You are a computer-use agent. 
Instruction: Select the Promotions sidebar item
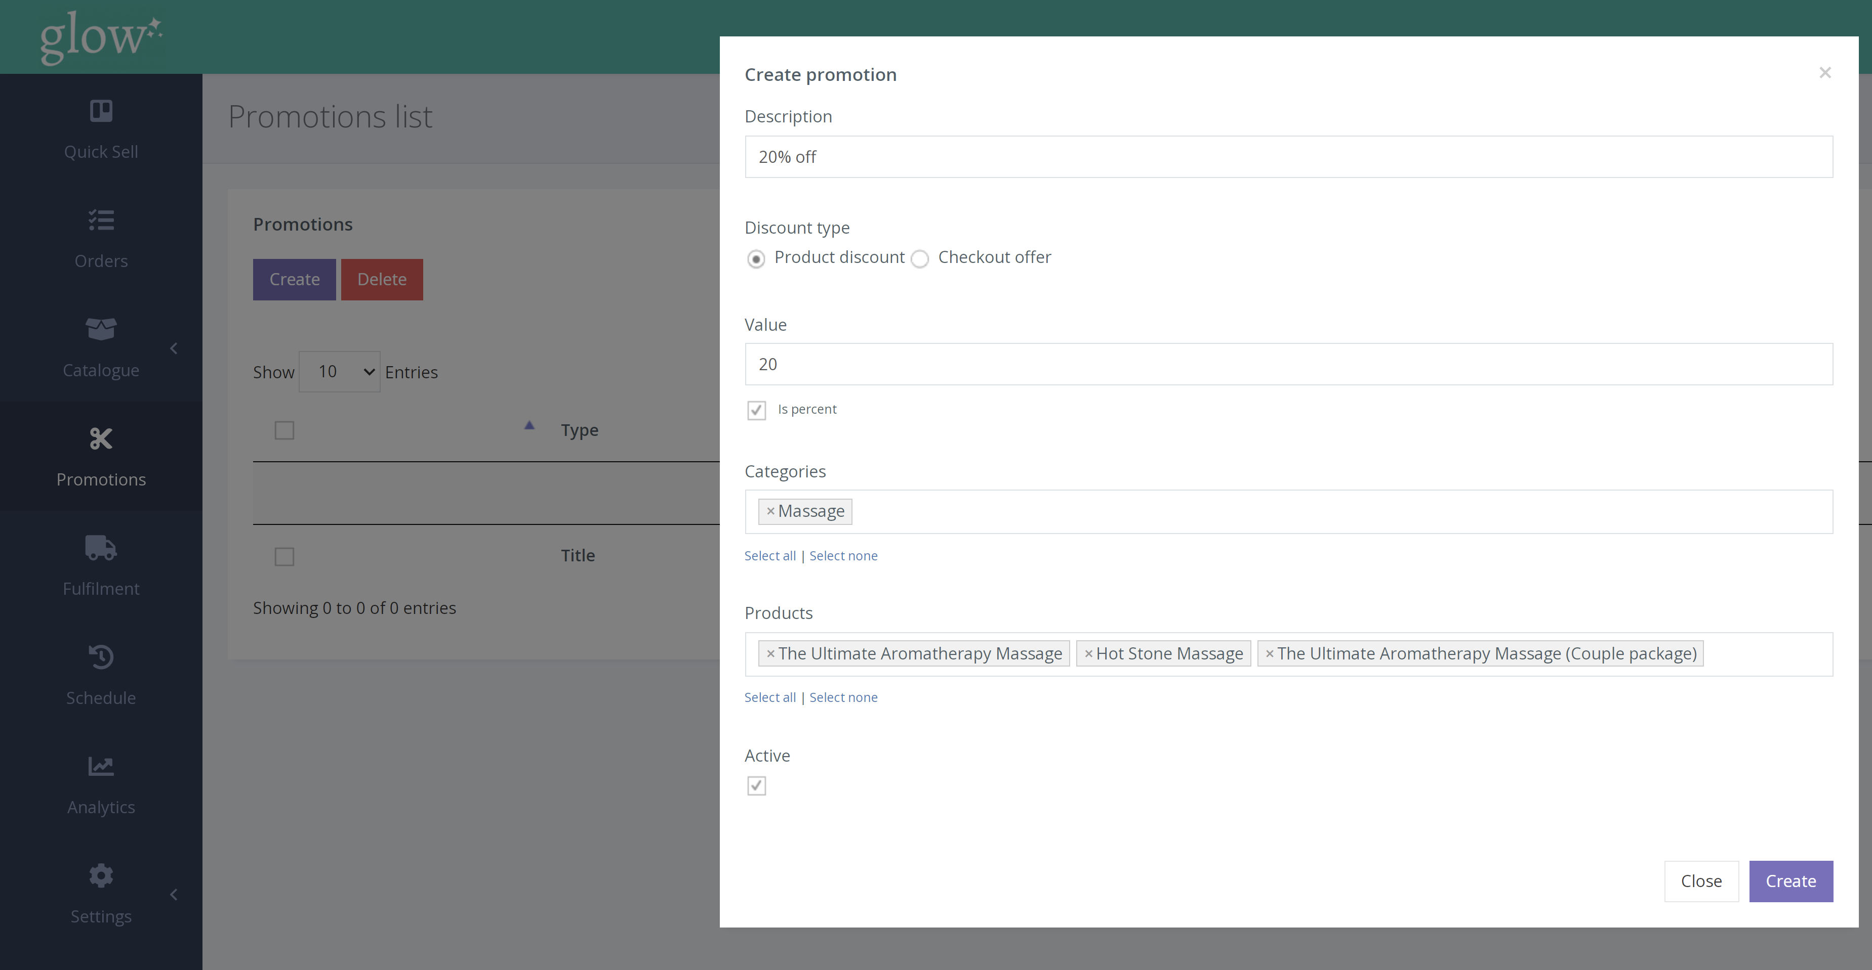click(x=101, y=457)
